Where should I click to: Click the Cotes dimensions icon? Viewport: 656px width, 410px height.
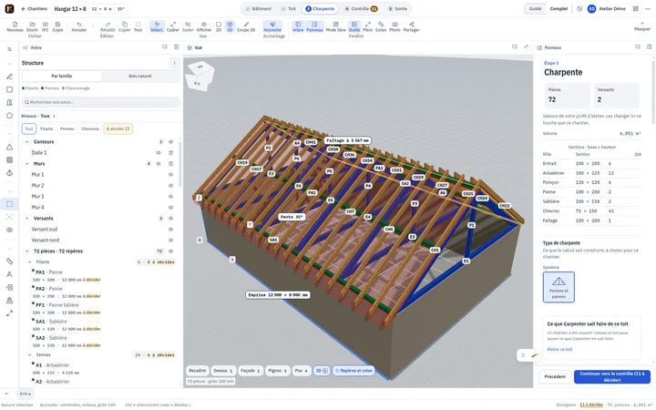tap(381, 26)
